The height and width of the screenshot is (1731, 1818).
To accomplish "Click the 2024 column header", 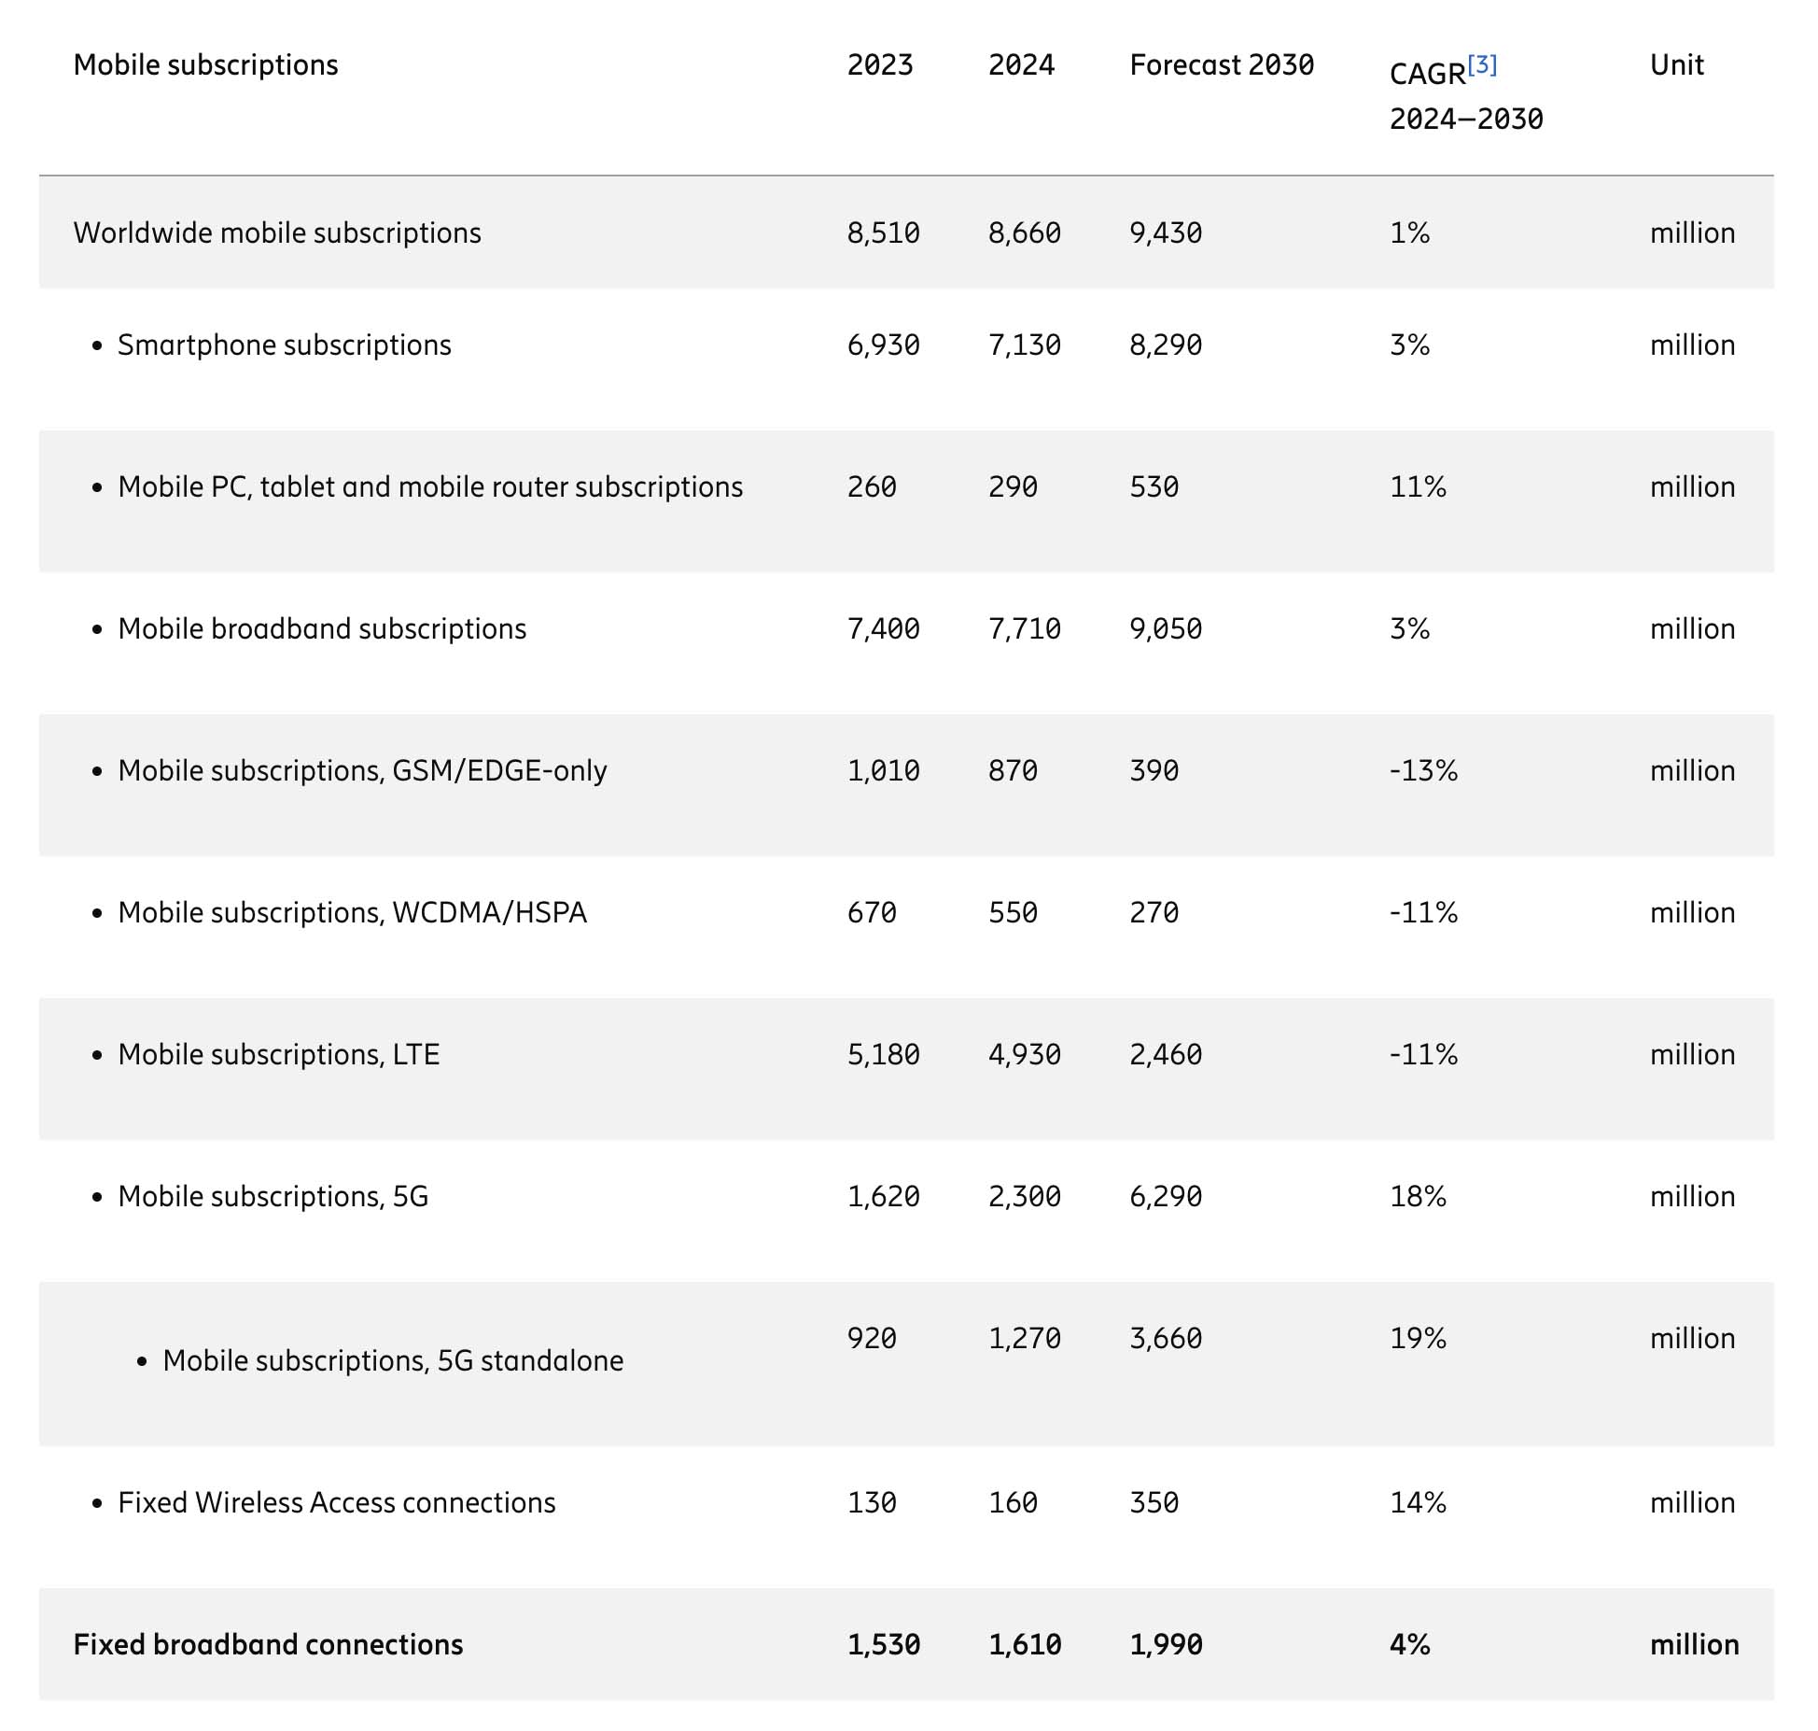I will tap(1021, 64).
